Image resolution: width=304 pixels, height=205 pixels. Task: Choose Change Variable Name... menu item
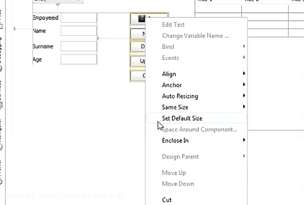tap(195, 35)
